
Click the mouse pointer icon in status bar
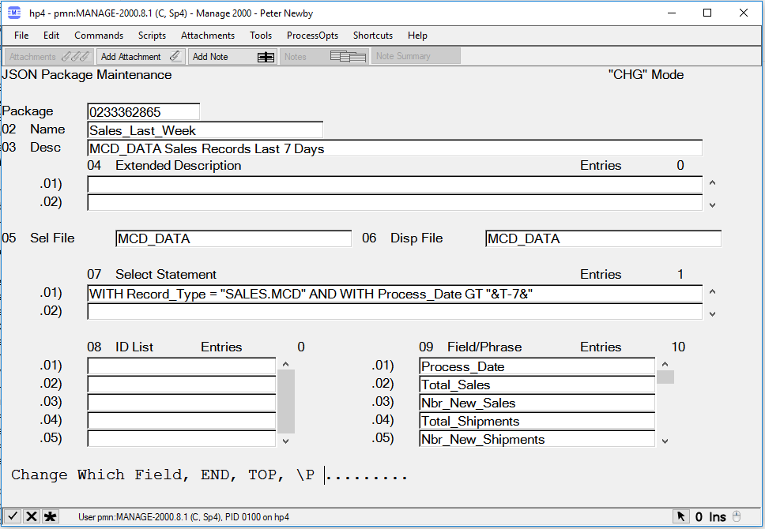tap(681, 516)
